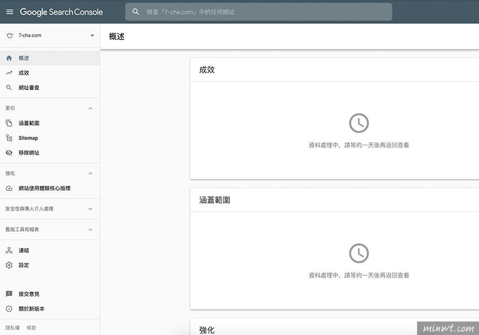Focus the URL inspection search field
Viewport: 479px width, 335px height.
(x=259, y=12)
